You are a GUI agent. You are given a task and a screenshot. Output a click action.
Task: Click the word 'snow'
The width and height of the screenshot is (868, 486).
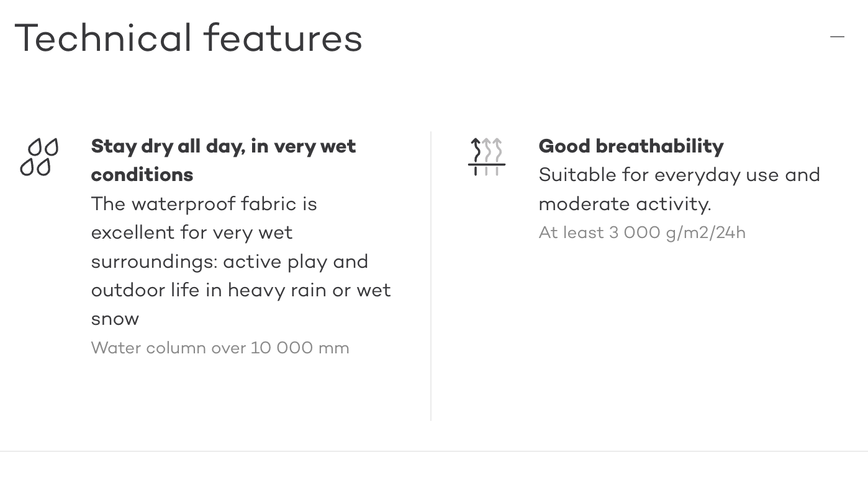115,319
